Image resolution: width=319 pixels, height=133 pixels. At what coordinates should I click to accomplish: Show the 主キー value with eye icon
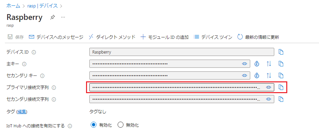tap(244, 64)
